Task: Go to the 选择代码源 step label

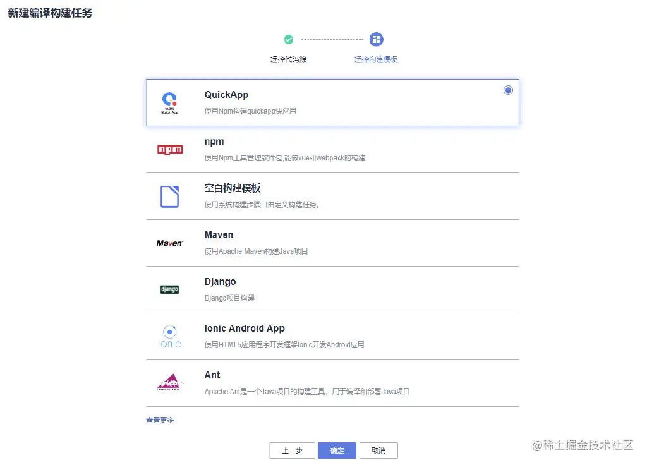Action: coord(288,59)
